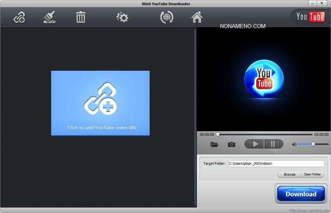
Task: Click the video seek bar
Action: pos(265,134)
